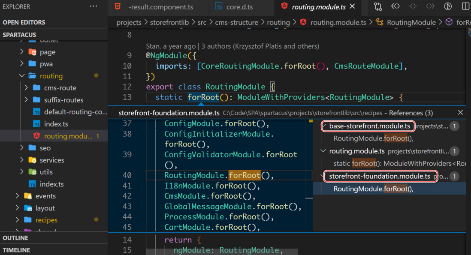
Task: Click the circled git branch icon in toolbar
Action: (x=448, y=6)
